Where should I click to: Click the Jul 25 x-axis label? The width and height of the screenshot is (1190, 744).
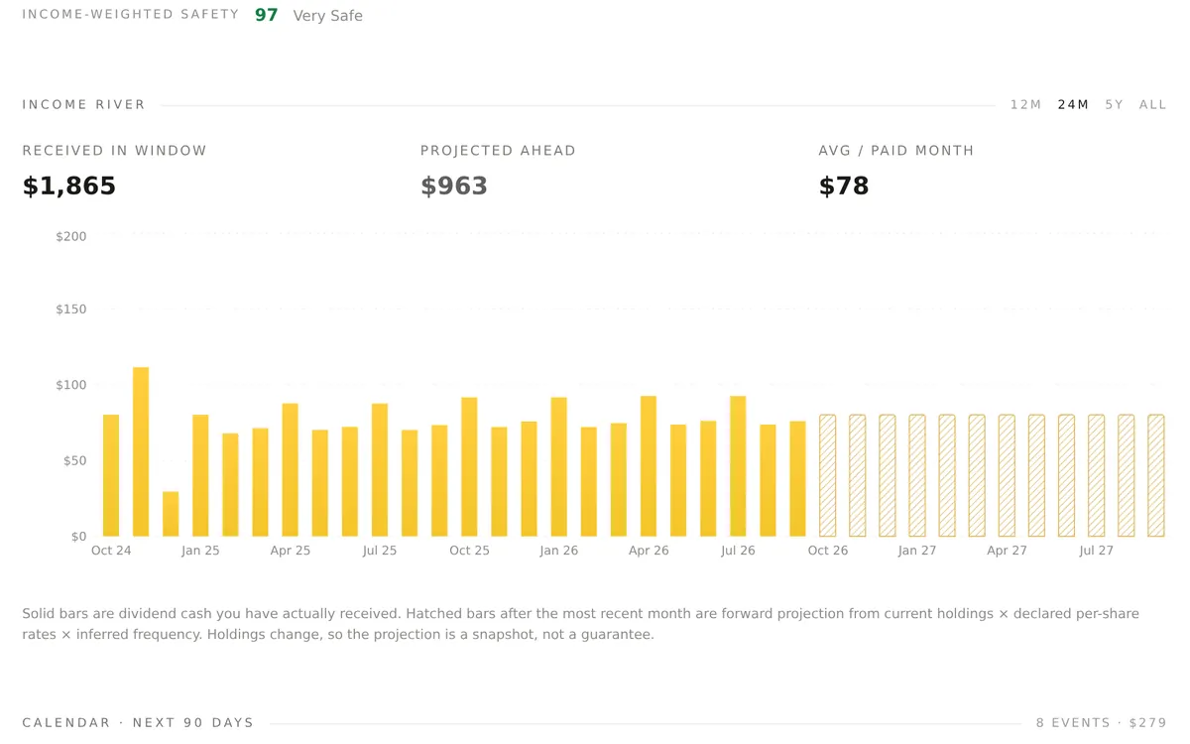[380, 551]
